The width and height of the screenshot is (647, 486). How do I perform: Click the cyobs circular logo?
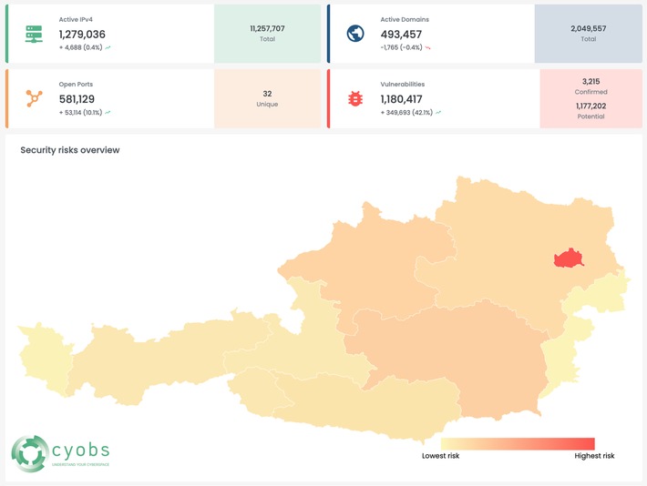pos(30,453)
